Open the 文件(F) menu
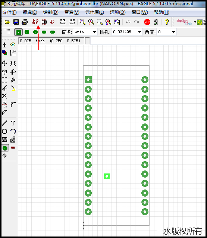The height and width of the screenshot is (238, 207). point(10,12)
